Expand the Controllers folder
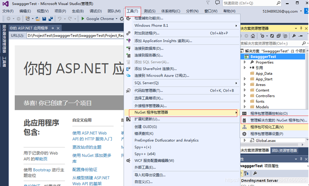Image resolution: width=309 pixels, height=186 pixels. [245, 96]
